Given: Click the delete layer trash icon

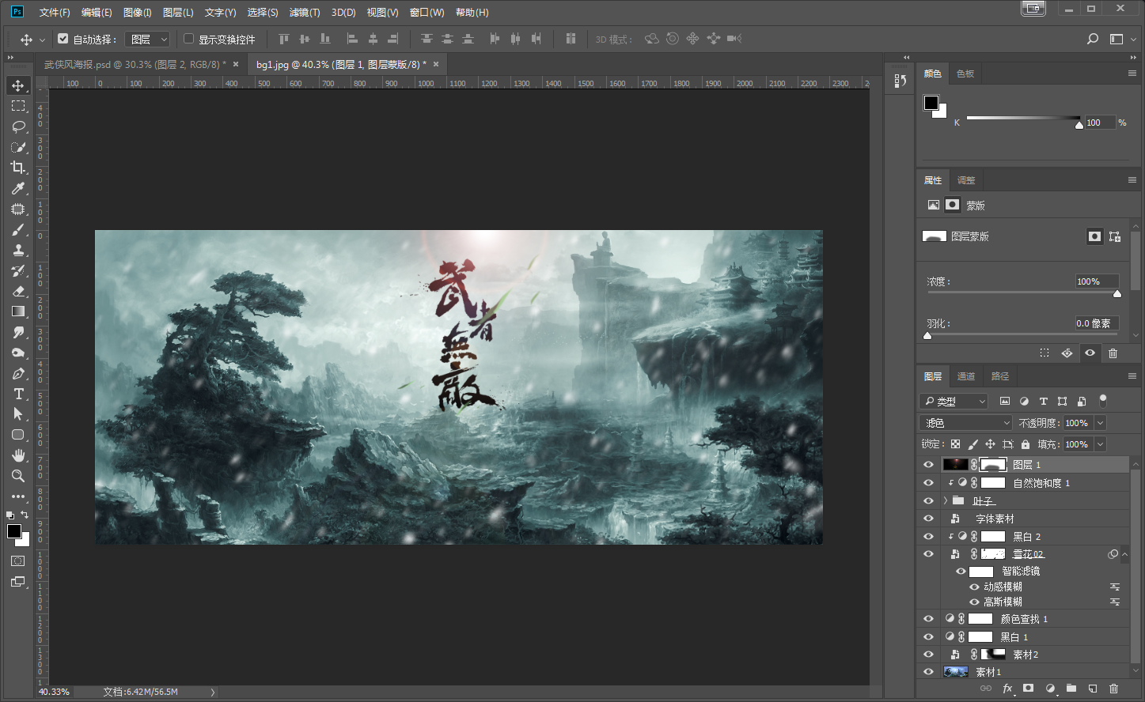Looking at the screenshot, I should (1113, 689).
